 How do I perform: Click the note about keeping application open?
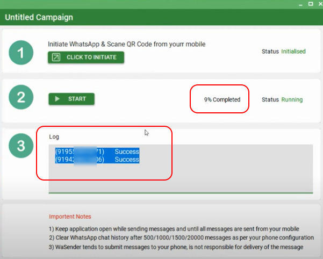[x=172, y=229]
